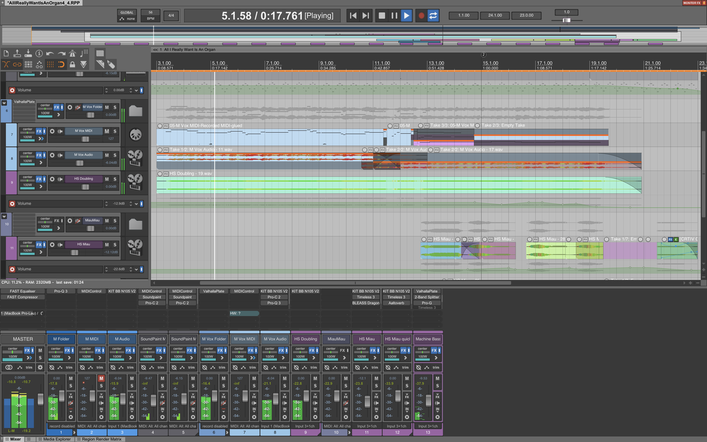
Task: Click tape reel icon of M Vox Audio track
Action: coord(135,159)
